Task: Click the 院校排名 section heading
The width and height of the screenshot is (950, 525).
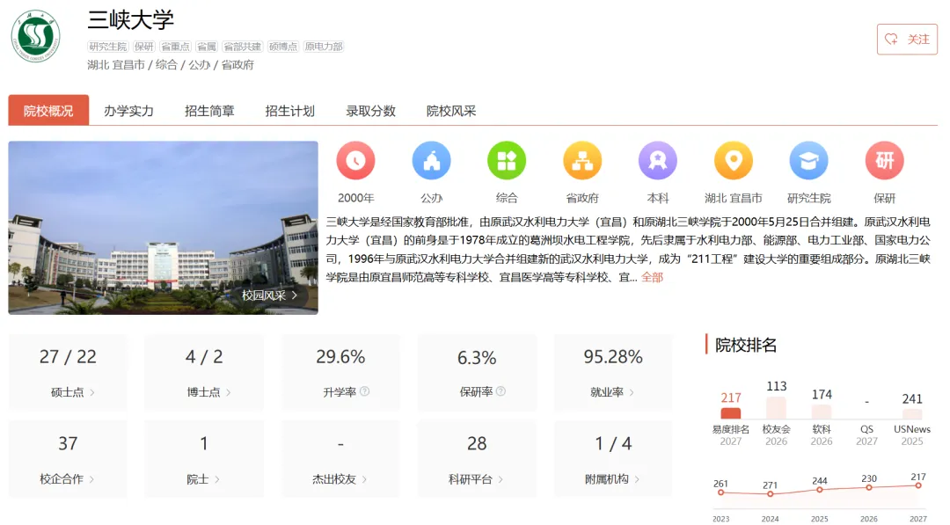Action: coord(746,345)
